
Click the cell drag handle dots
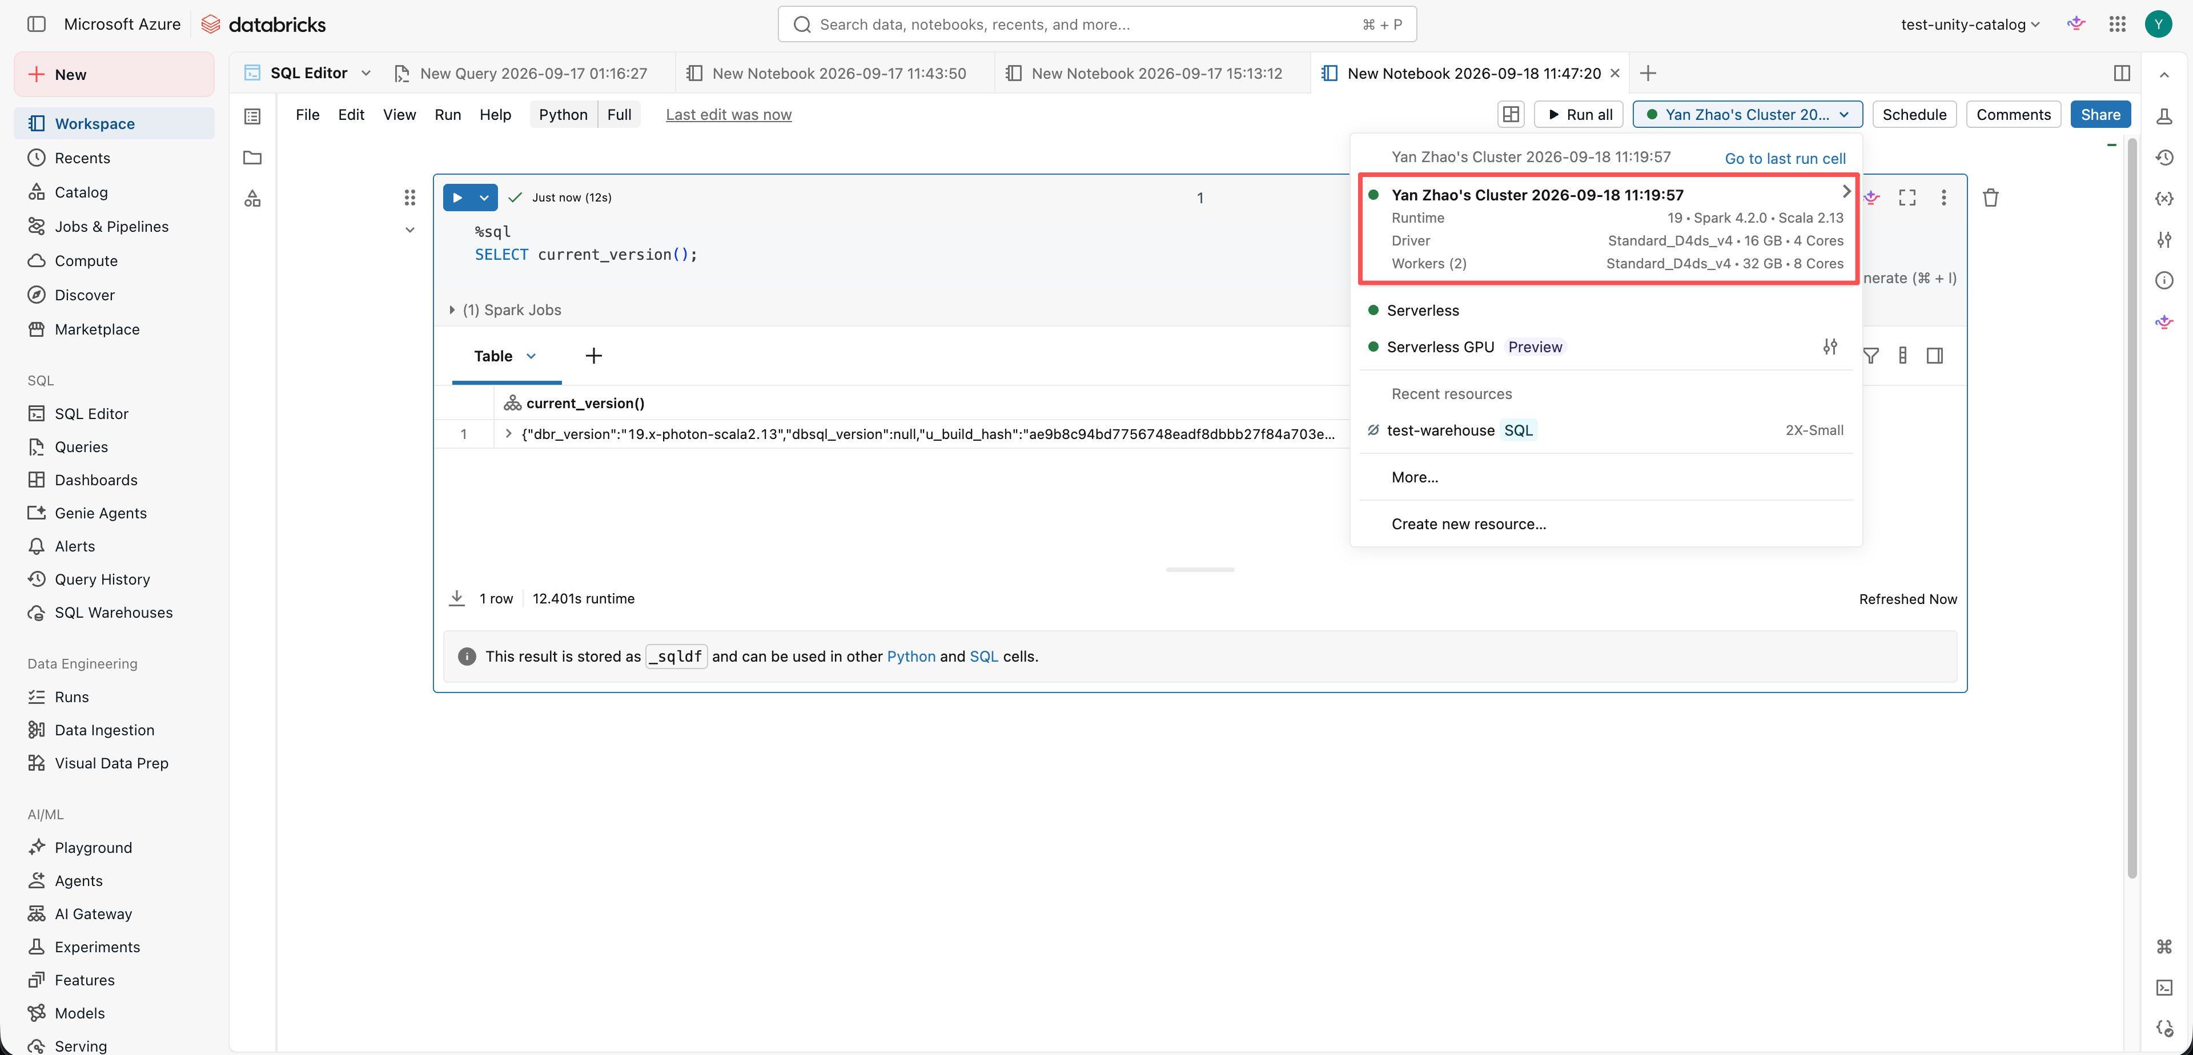[409, 198]
